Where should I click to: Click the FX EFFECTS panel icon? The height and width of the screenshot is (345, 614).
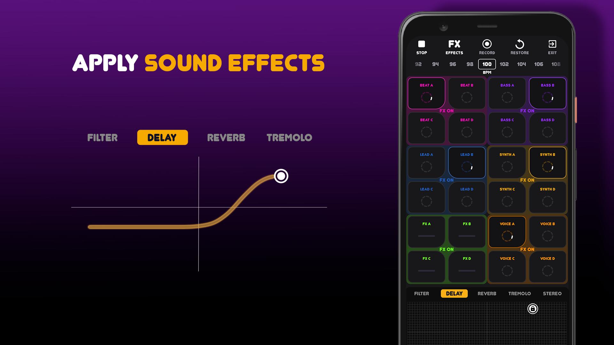tap(454, 46)
